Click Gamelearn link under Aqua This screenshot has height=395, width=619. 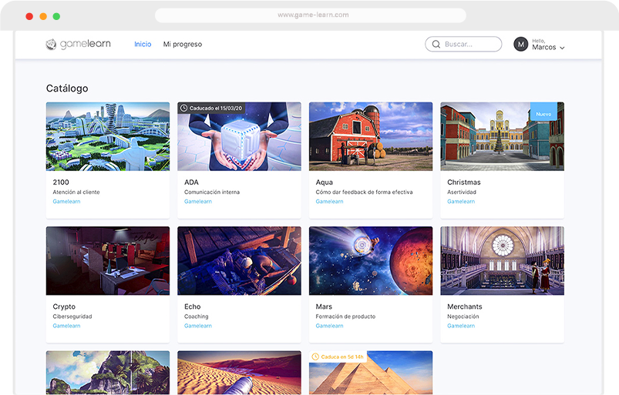point(329,202)
